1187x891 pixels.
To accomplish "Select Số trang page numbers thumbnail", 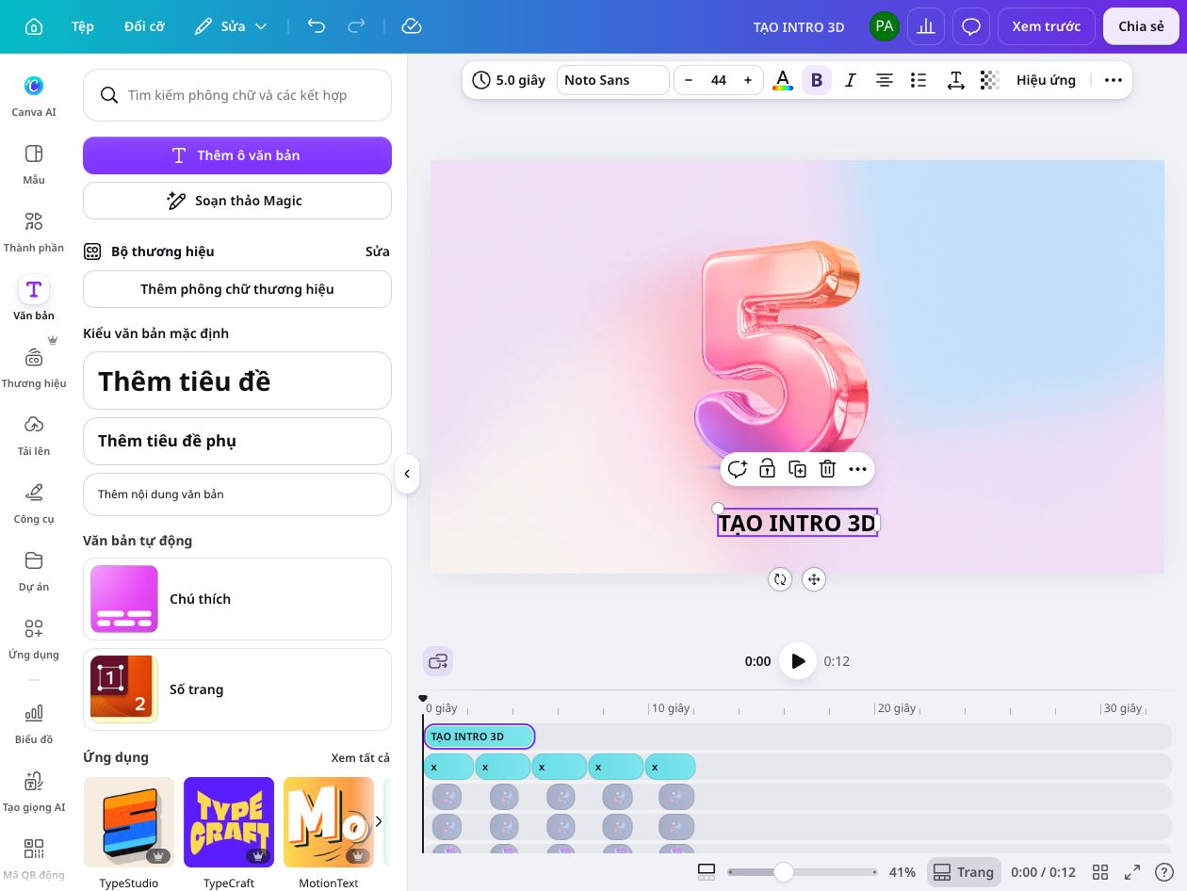I will (x=124, y=689).
